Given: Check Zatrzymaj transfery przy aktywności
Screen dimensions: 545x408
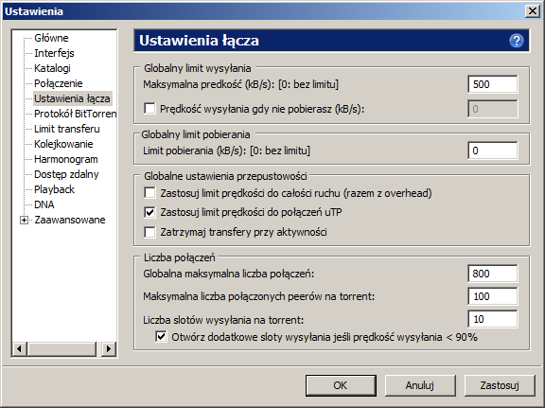Looking at the screenshot, I should point(149,232).
